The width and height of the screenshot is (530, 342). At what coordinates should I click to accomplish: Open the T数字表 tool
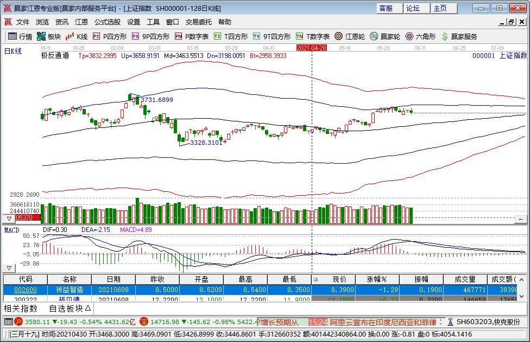(313, 36)
